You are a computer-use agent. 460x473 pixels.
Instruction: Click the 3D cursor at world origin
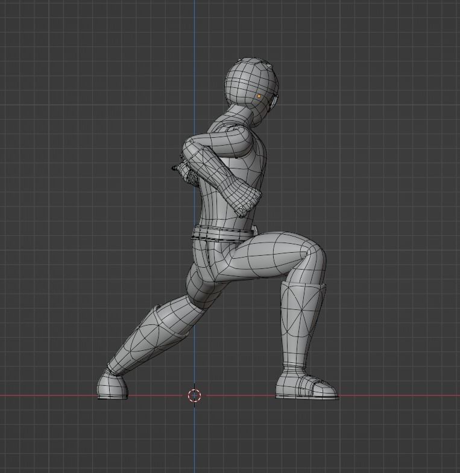click(194, 395)
